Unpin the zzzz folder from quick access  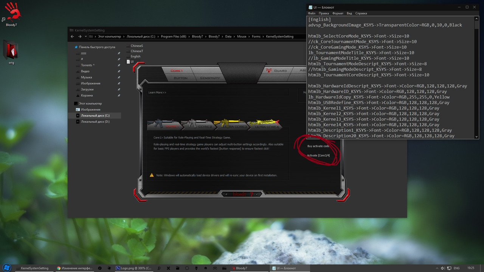pyautogui.click(x=119, y=53)
